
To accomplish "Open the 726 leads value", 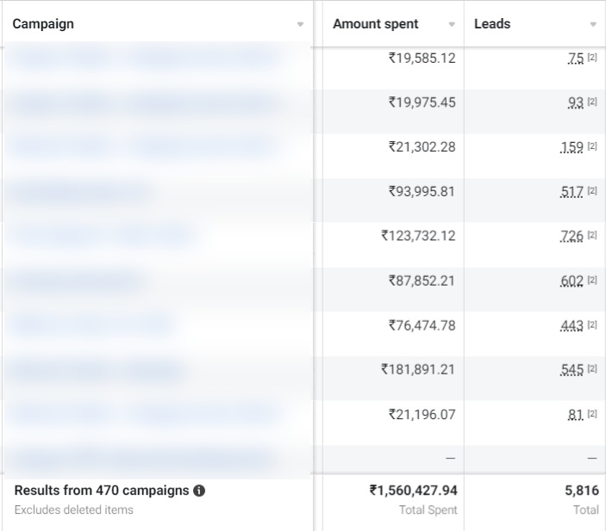I will tap(572, 236).
